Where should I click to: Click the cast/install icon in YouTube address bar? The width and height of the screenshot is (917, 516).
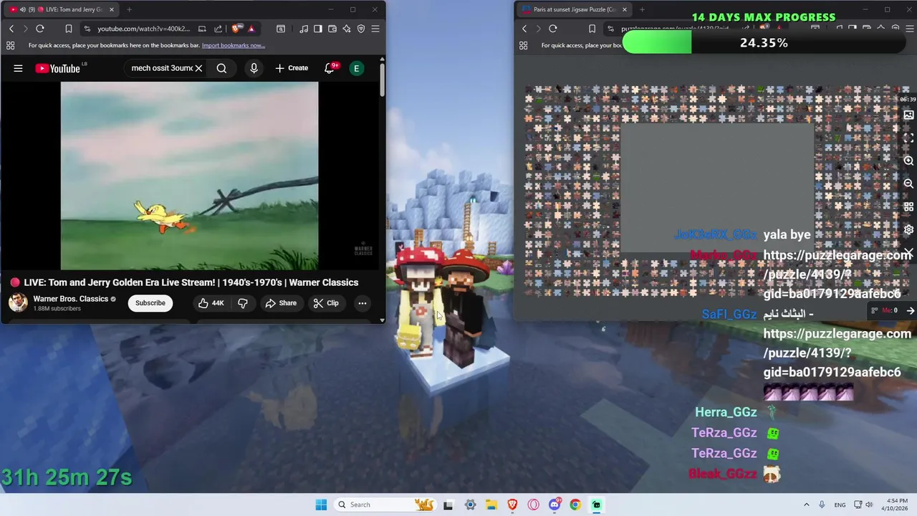(x=202, y=29)
